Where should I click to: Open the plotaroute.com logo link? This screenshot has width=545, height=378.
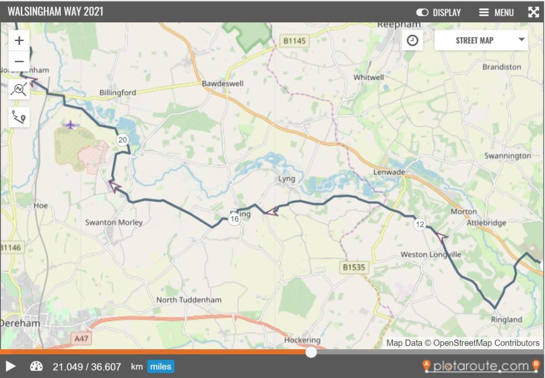click(481, 366)
